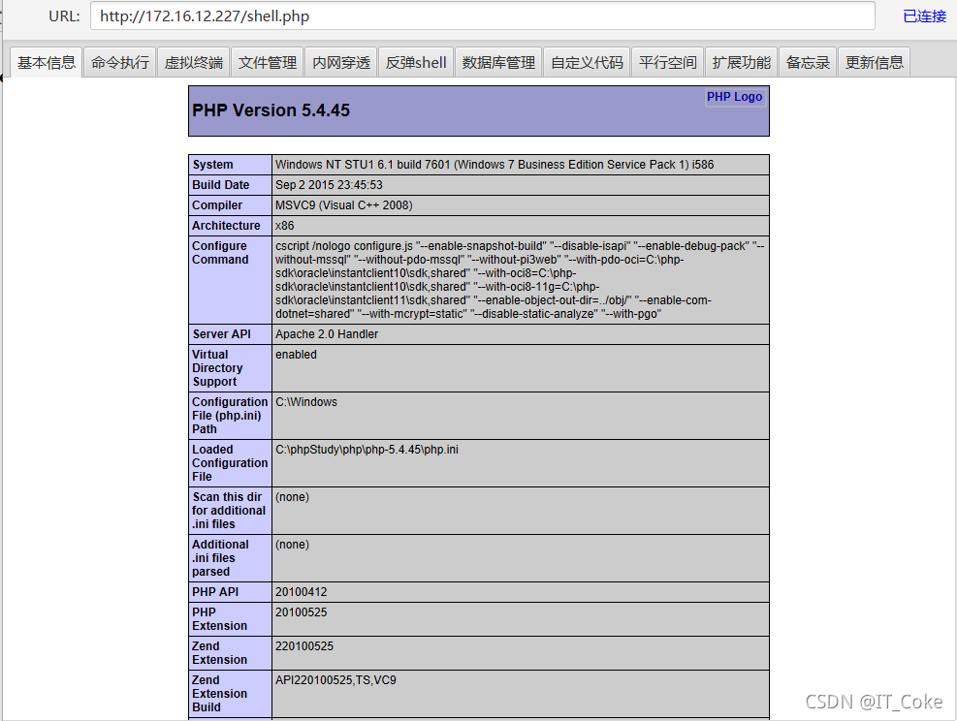Select the x86 architecture value

(x=284, y=226)
